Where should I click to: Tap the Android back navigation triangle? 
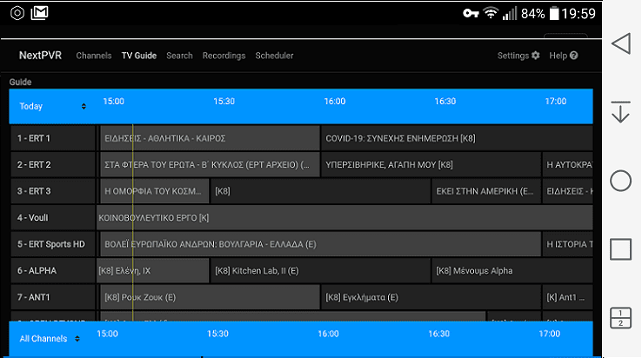pos(621,43)
